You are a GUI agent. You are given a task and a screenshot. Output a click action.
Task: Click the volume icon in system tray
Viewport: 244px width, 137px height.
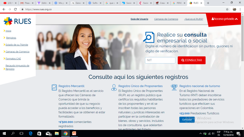[213, 134]
